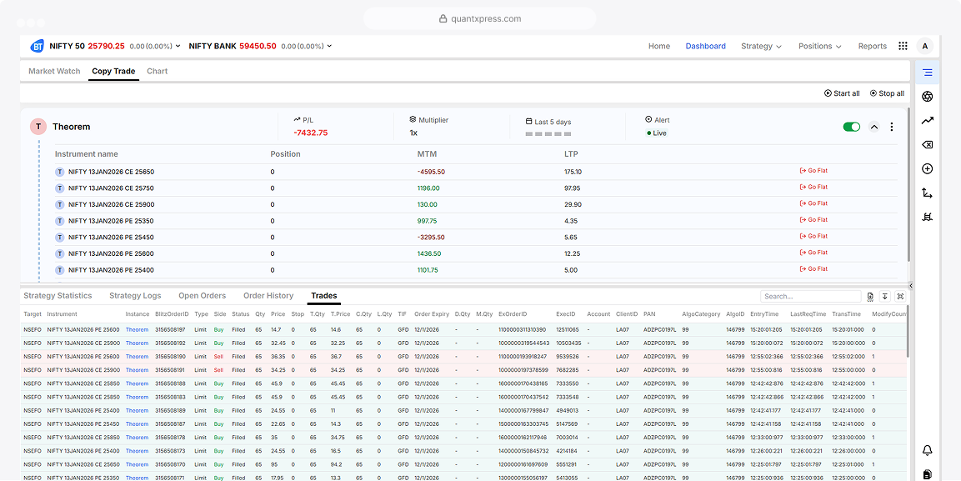Click the Stop all button
Screen dimensions: 961x481
pos(887,93)
